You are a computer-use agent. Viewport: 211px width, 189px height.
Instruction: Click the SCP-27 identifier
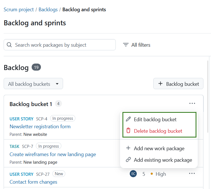[x=43, y=174]
